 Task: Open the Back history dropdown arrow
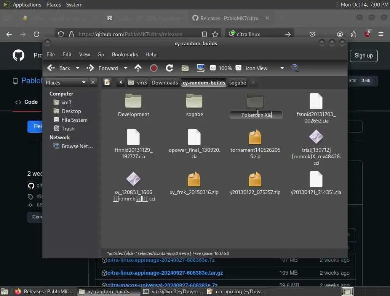coord(78,68)
